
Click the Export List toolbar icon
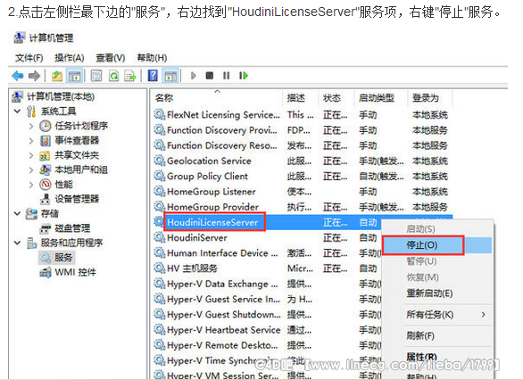pyautogui.click(x=130, y=76)
